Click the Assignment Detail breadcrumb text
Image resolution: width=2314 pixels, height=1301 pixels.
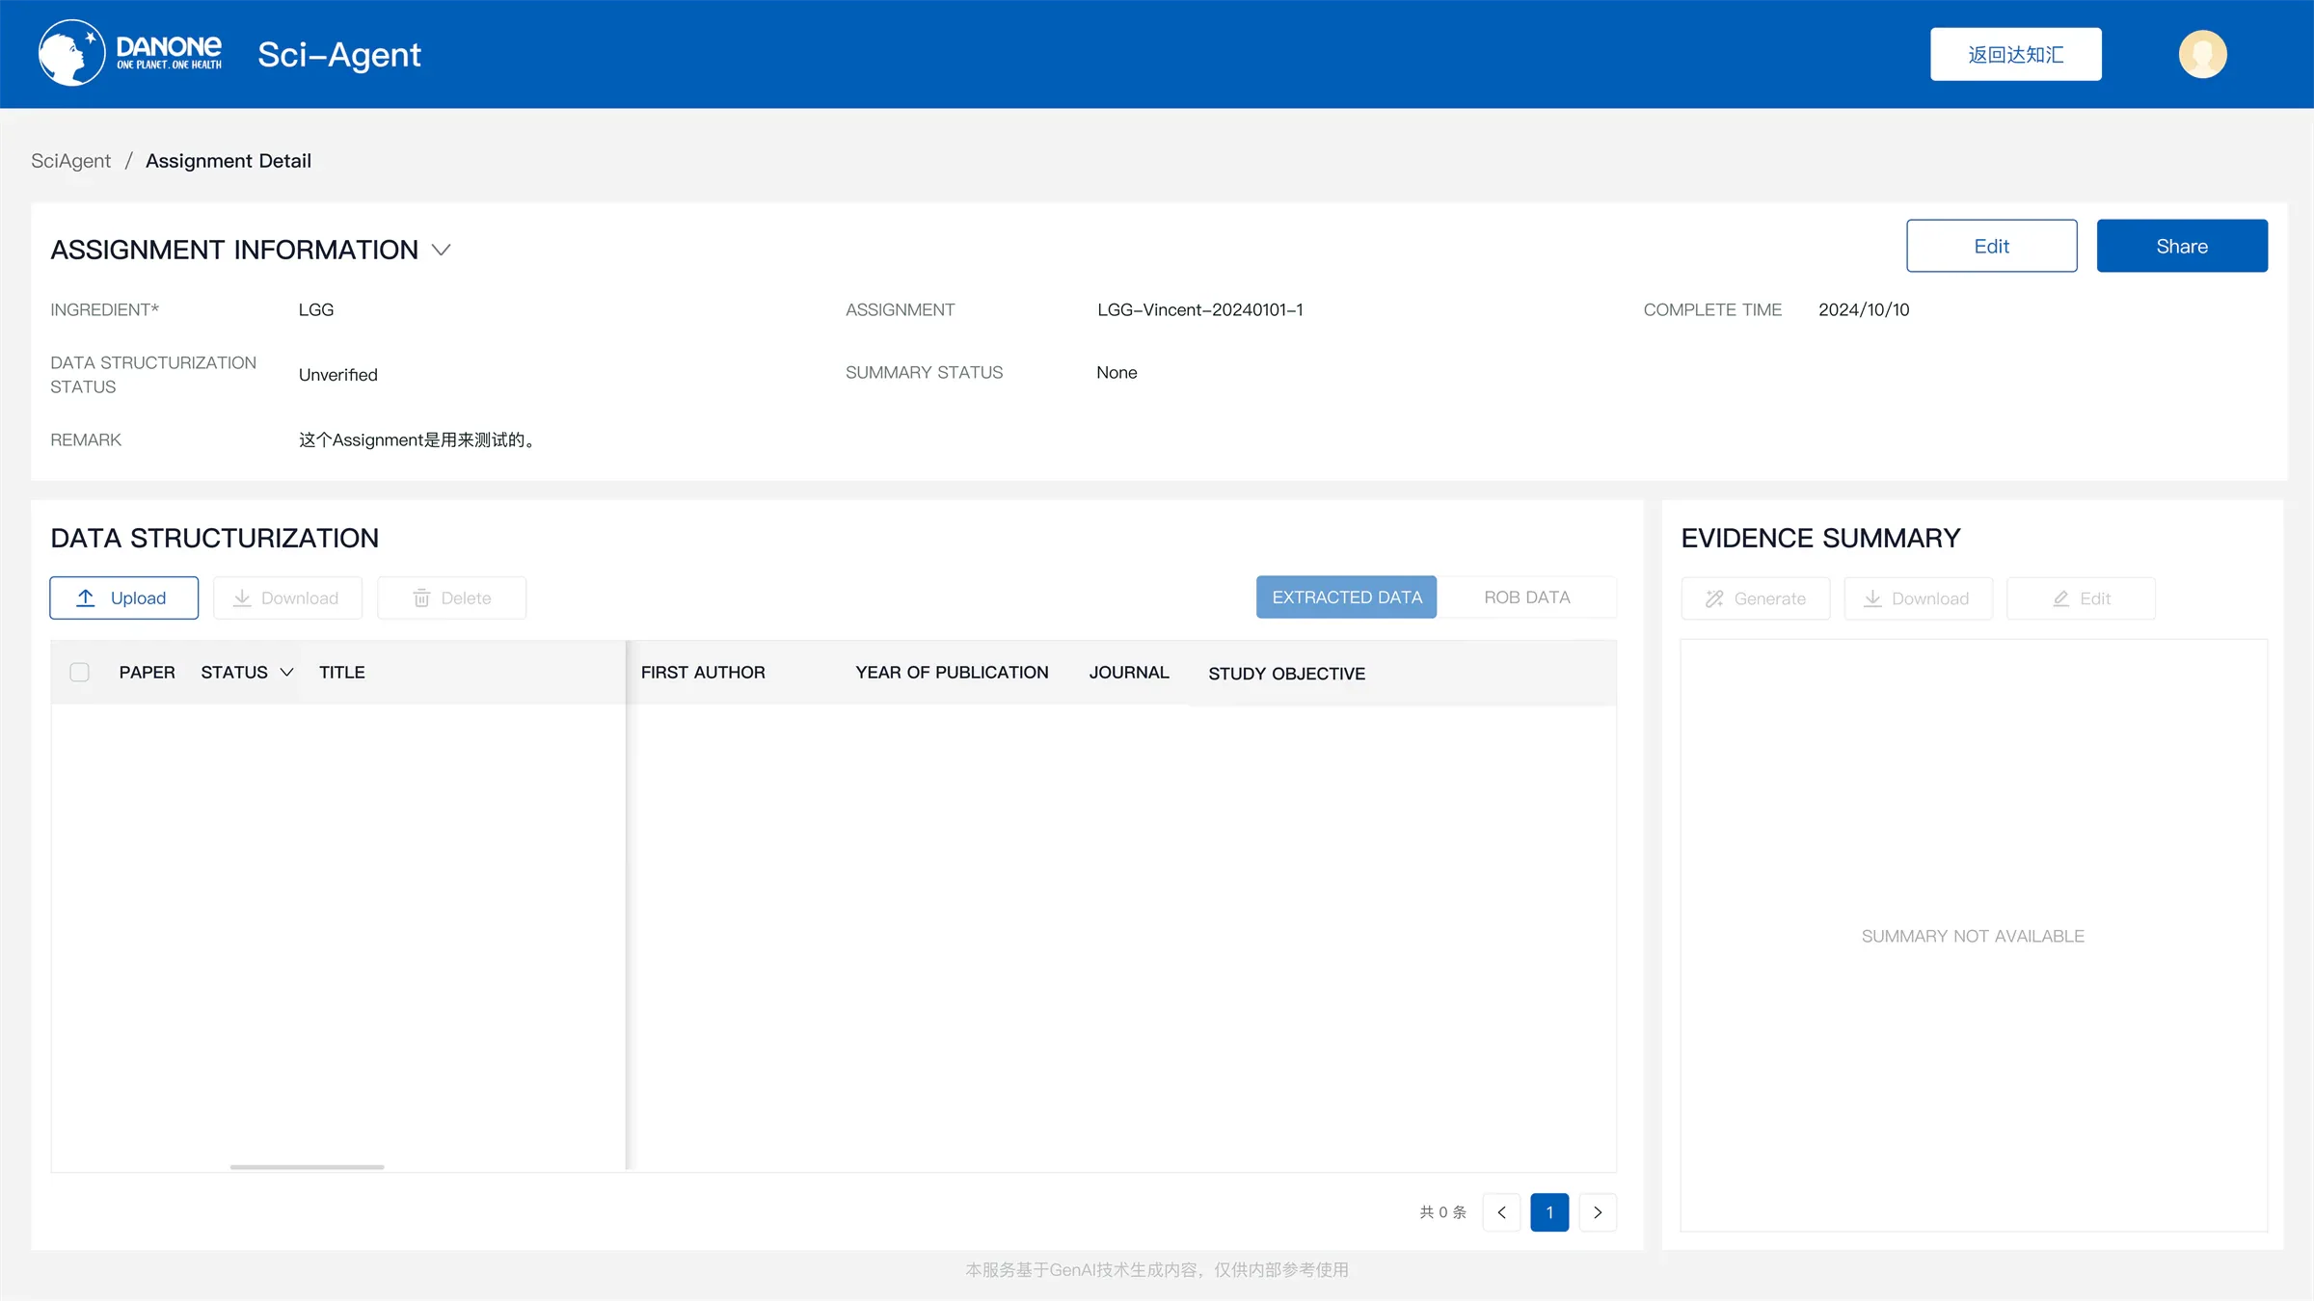pos(229,161)
